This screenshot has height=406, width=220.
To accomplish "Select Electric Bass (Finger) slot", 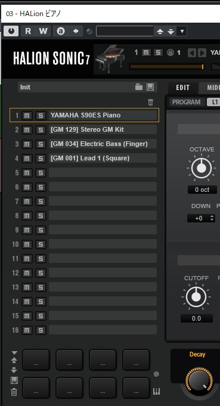I will [103, 144].
